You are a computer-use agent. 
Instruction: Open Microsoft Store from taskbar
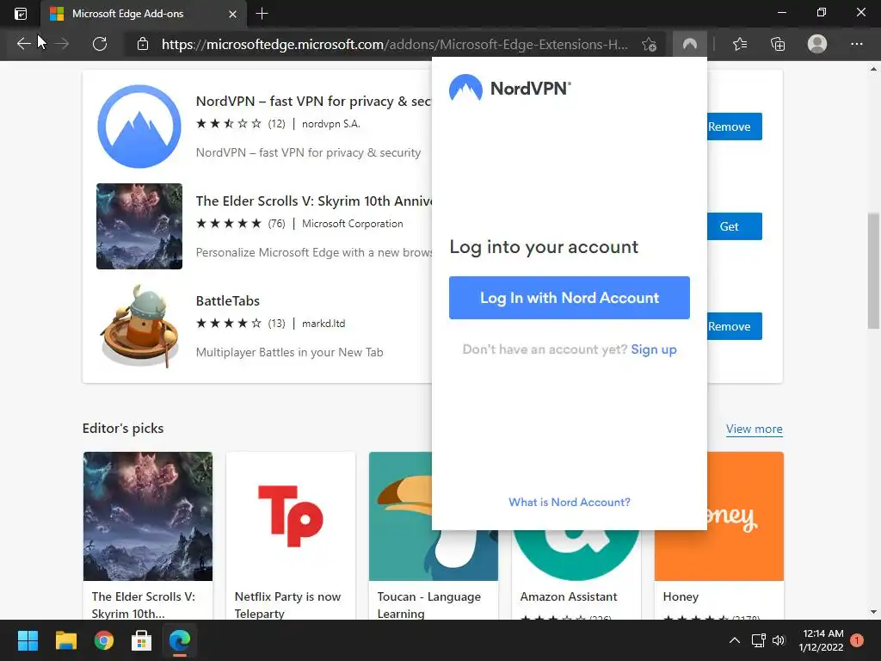142,640
